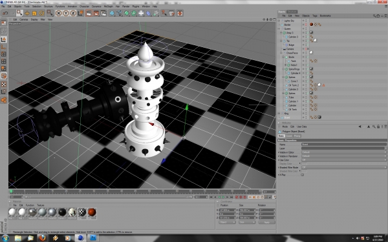The width and height of the screenshot is (388, 242).
Task: Open the Windows Start button
Action: (5, 238)
